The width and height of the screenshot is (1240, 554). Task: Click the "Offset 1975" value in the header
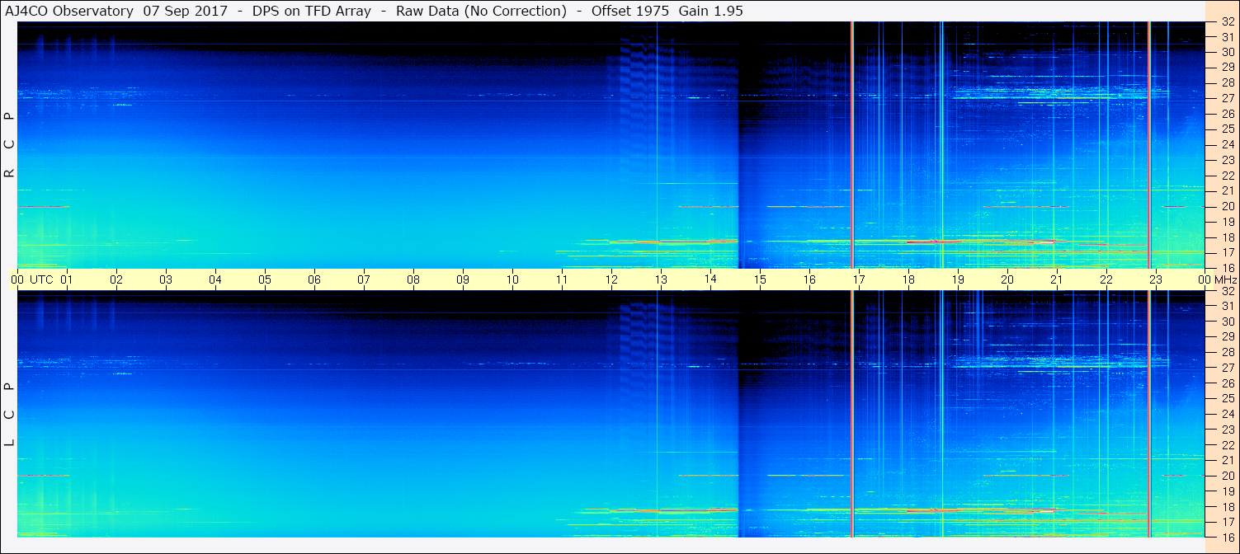(x=631, y=11)
